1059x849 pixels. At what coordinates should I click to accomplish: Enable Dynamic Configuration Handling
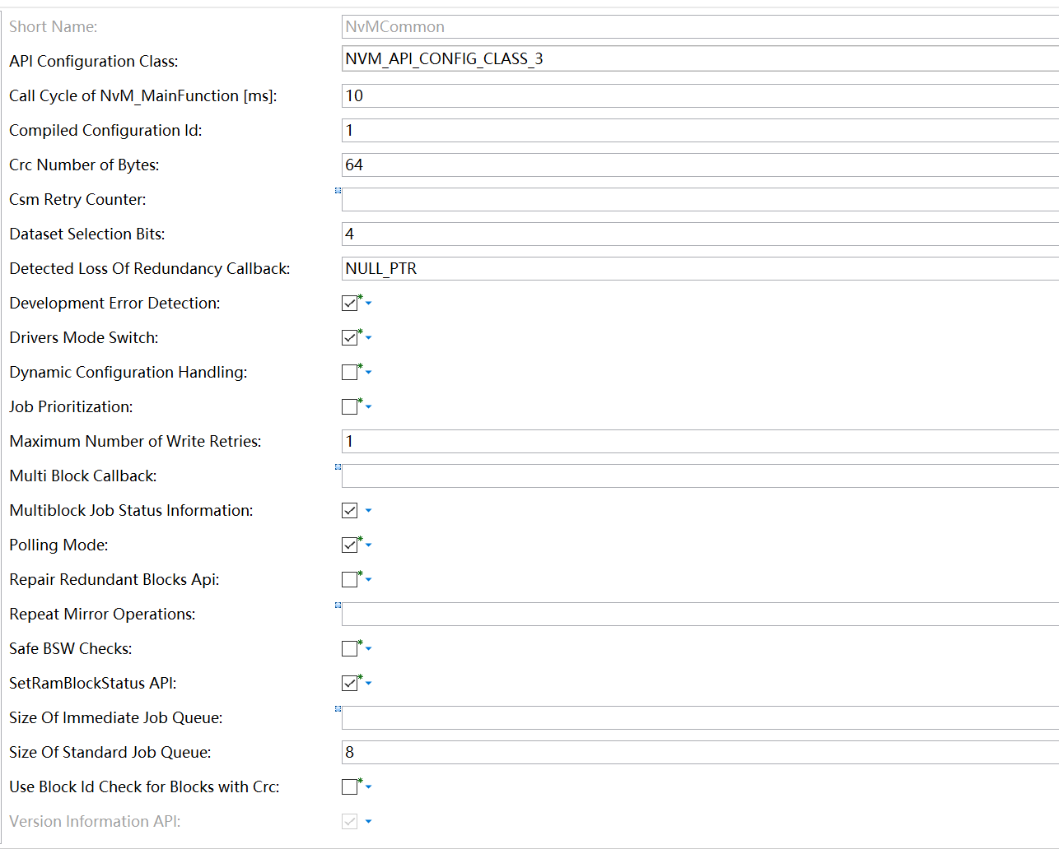pos(349,372)
